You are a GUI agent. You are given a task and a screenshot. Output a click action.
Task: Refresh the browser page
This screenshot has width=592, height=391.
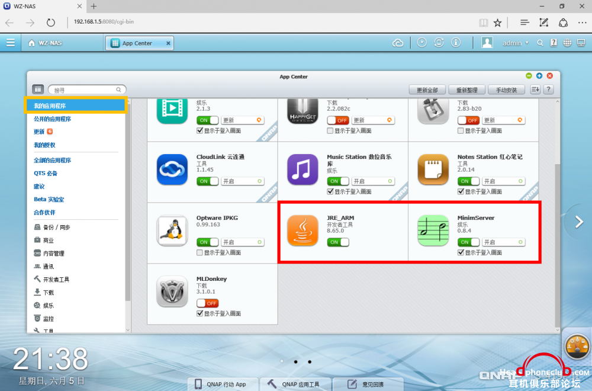click(x=50, y=23)
